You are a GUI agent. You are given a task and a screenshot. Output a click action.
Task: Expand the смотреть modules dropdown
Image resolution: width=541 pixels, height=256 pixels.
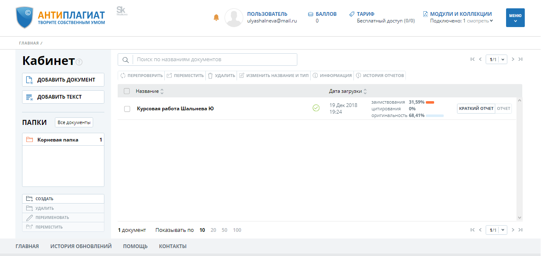coord(480,21)
